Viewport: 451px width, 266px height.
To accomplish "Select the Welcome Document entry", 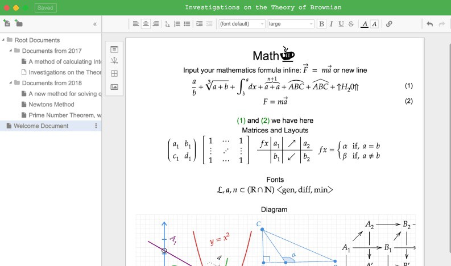I will tap(51, 126).
